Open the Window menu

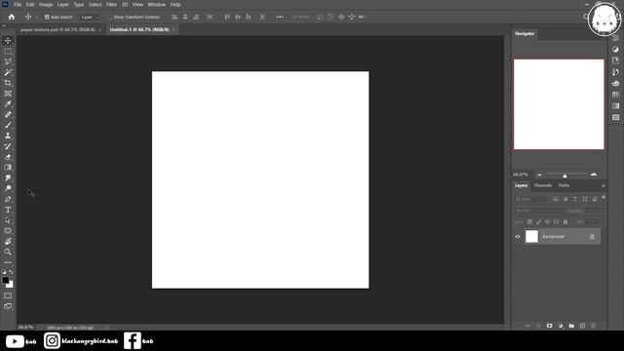point(156,5)
